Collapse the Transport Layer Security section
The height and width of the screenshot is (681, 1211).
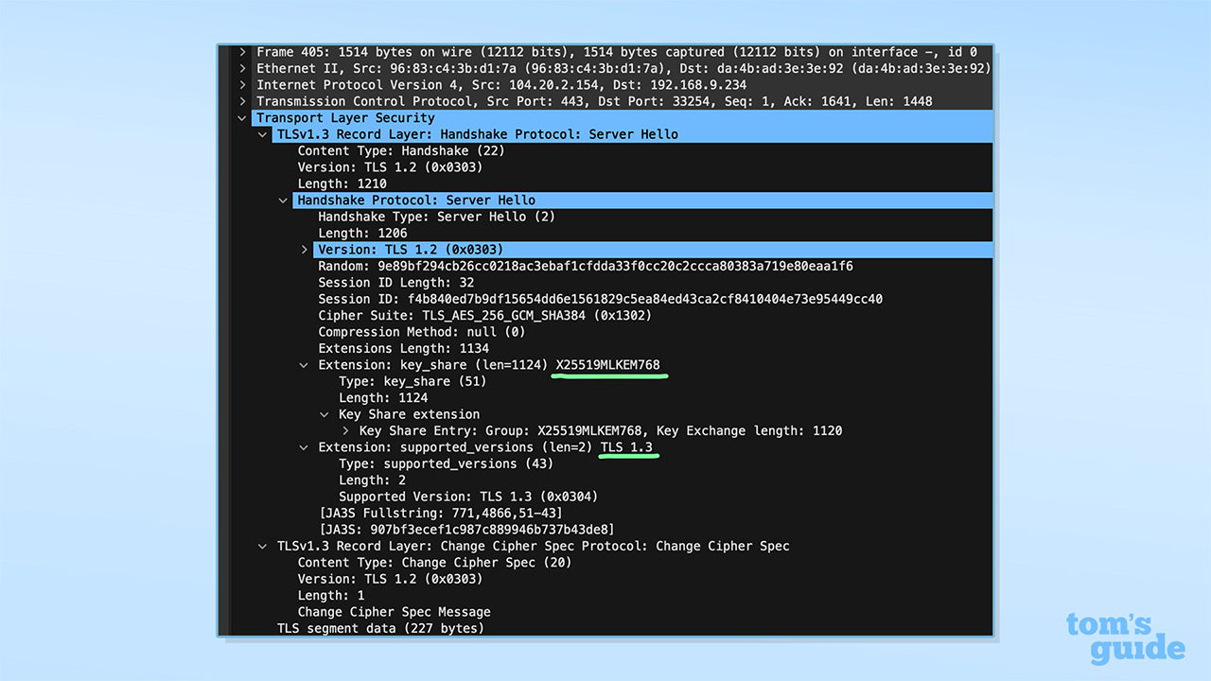[243, 118]
